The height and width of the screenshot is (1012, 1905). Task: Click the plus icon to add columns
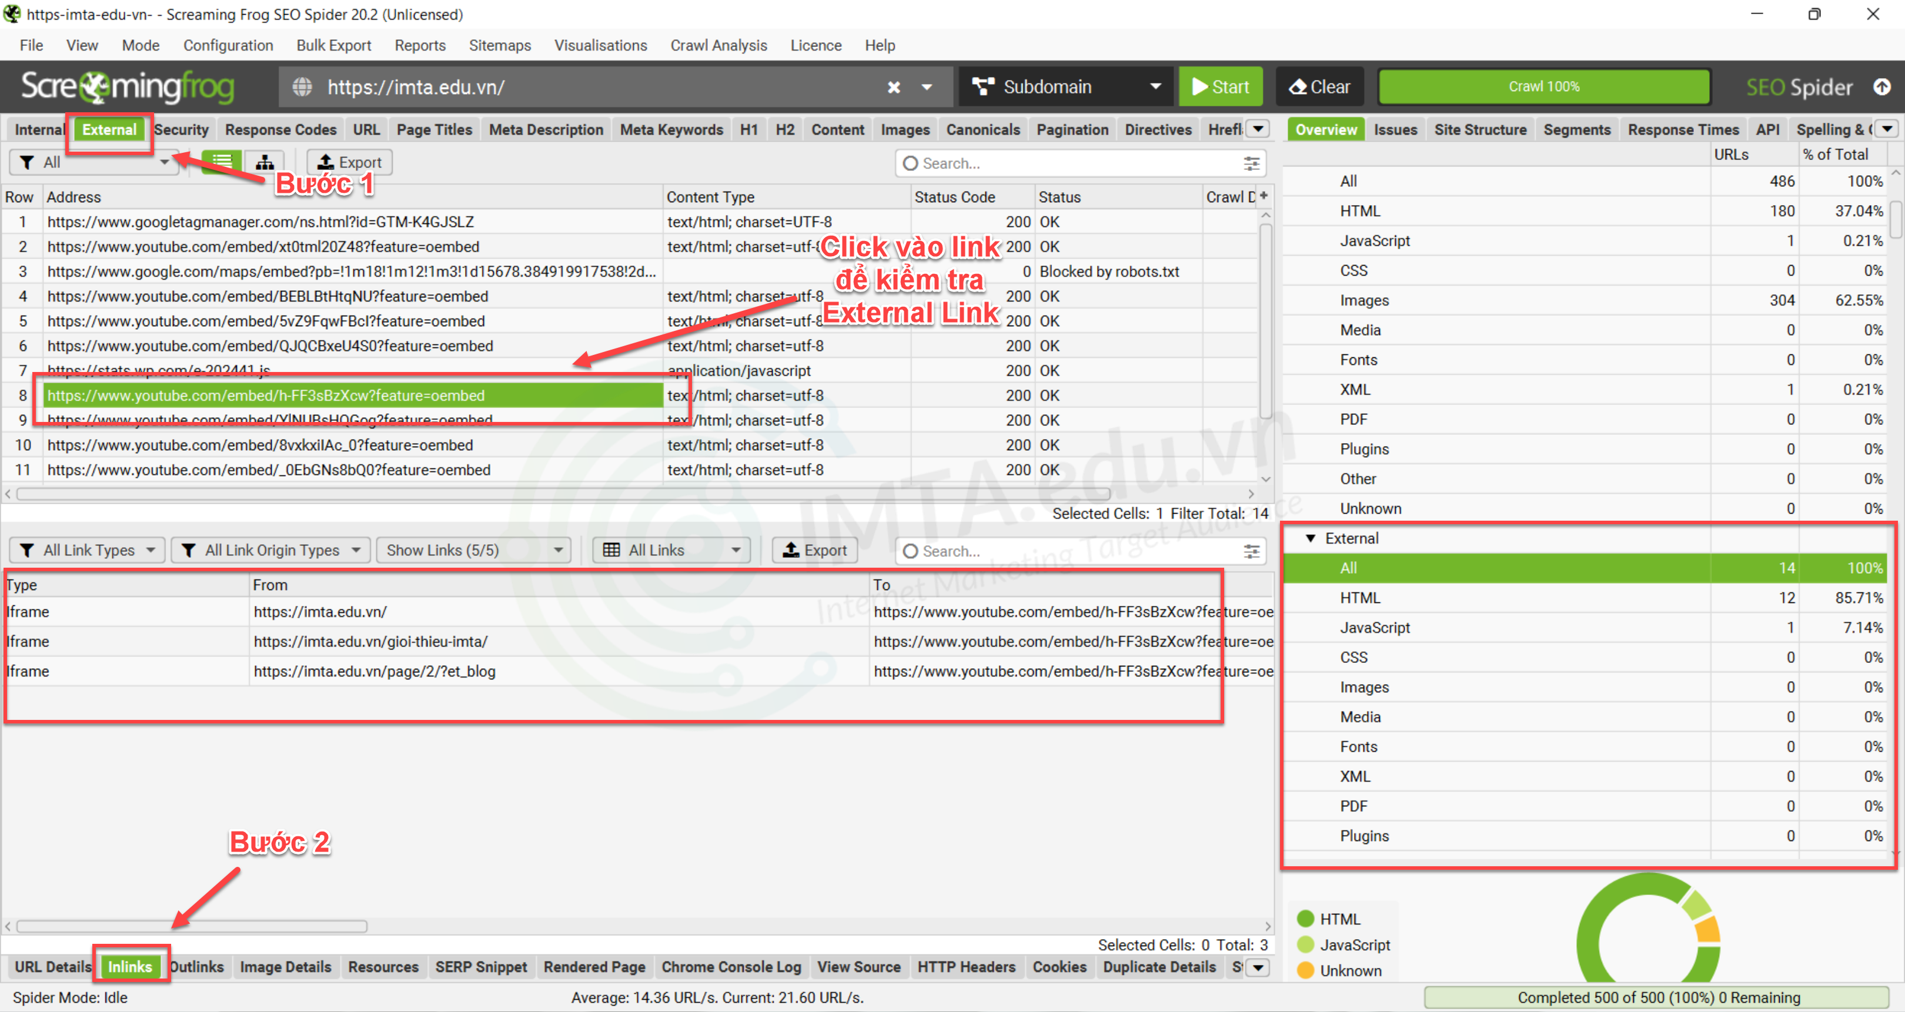click(1264, 196)
